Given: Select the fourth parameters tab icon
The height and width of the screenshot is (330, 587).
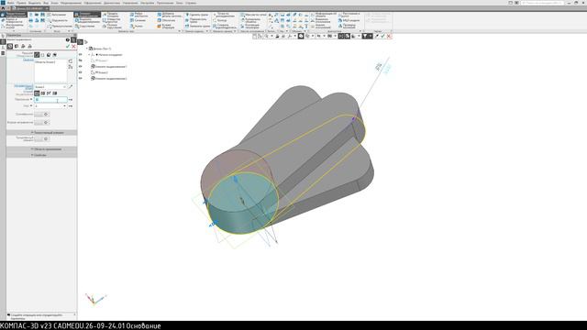Looking at the screenshot, I should (29, 46).
